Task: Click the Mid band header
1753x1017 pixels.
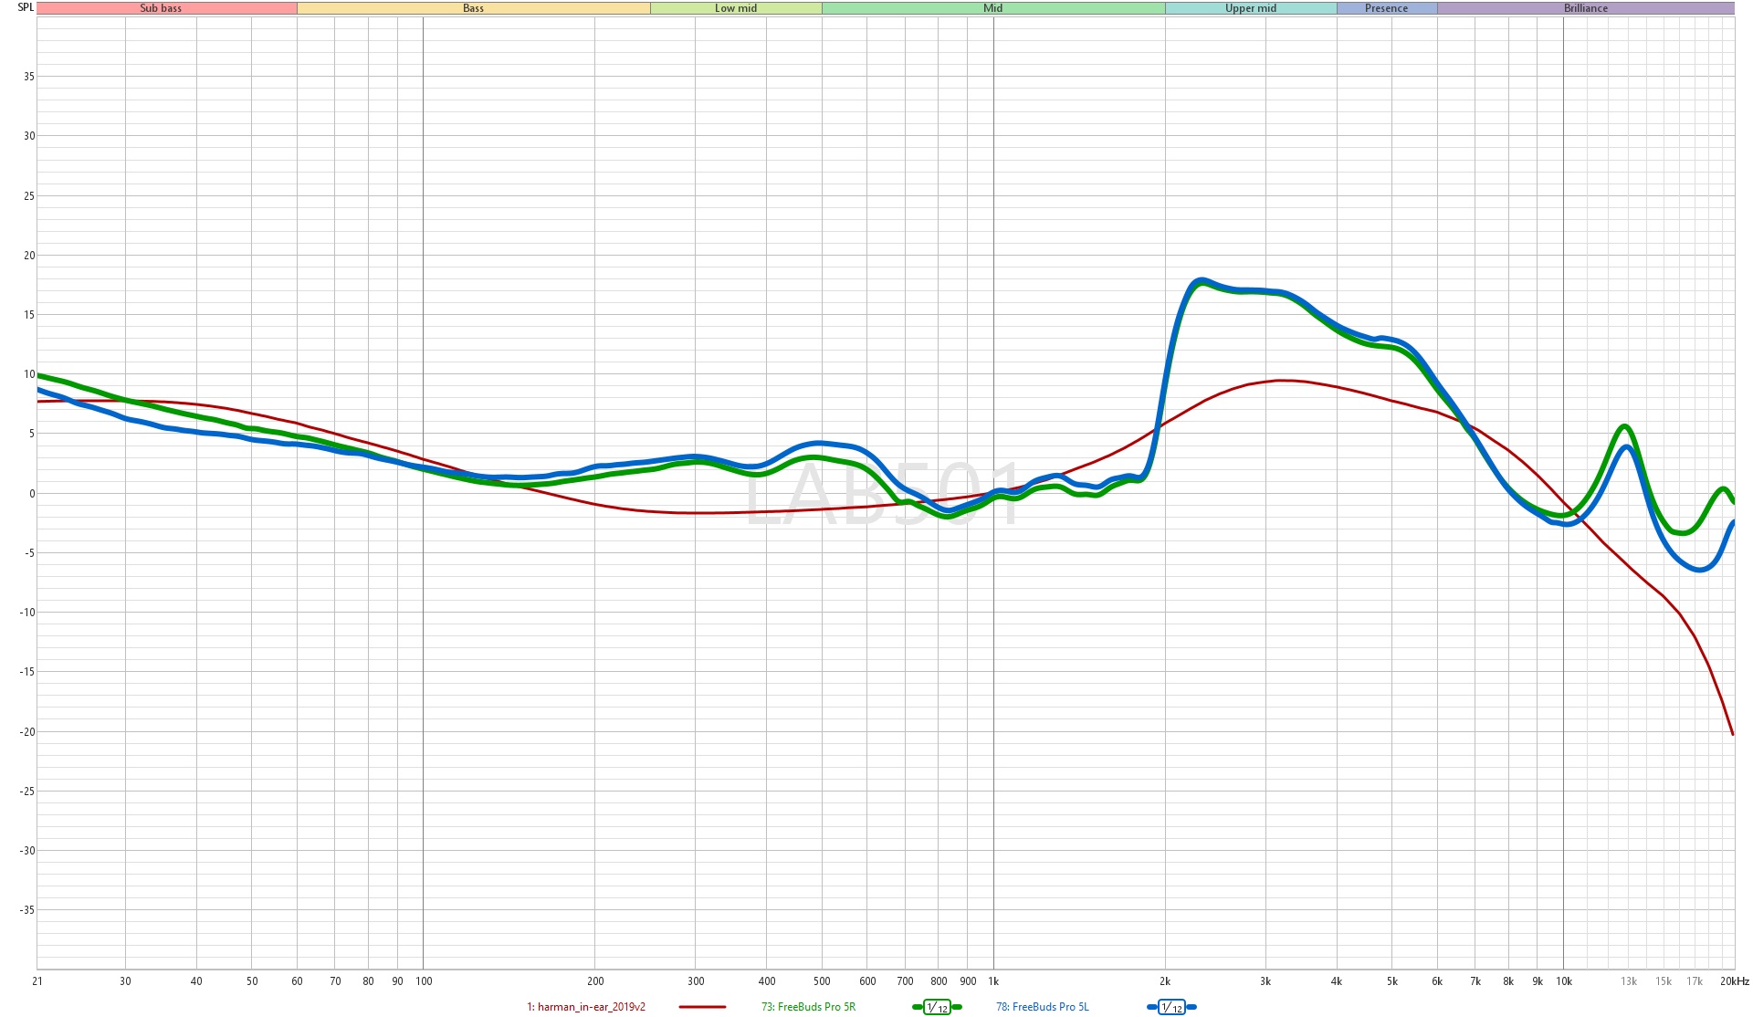Action: (992, 8)
